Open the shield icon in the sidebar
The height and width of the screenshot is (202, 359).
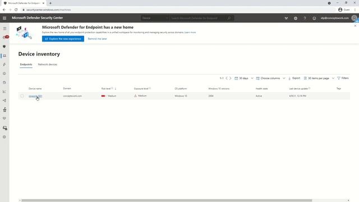coord(4,47)
